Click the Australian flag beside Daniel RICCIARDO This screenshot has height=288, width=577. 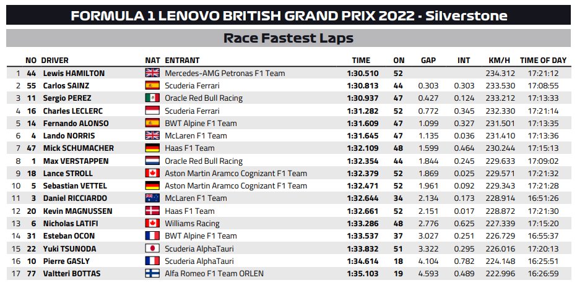(152, 198)
